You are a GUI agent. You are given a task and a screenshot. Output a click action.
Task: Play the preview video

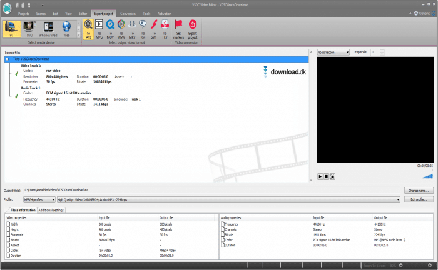pos(320,176)
